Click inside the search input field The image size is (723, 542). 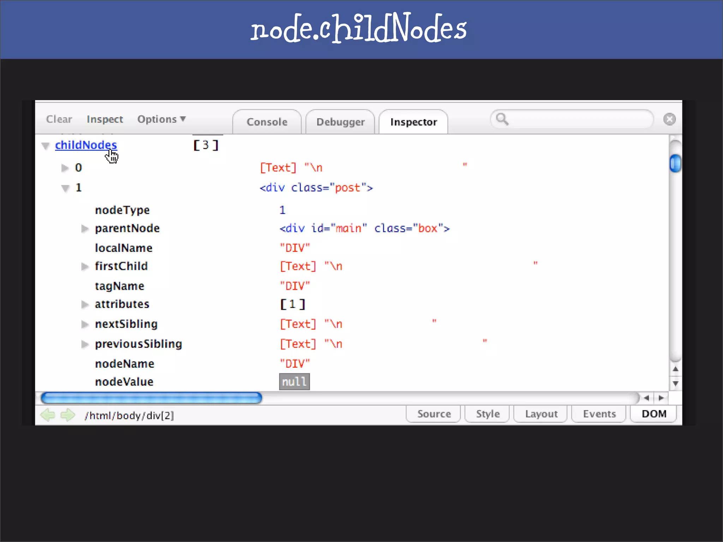pos(572,119)
